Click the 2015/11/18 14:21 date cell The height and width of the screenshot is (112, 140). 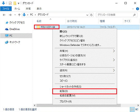[x=76, y=27]
